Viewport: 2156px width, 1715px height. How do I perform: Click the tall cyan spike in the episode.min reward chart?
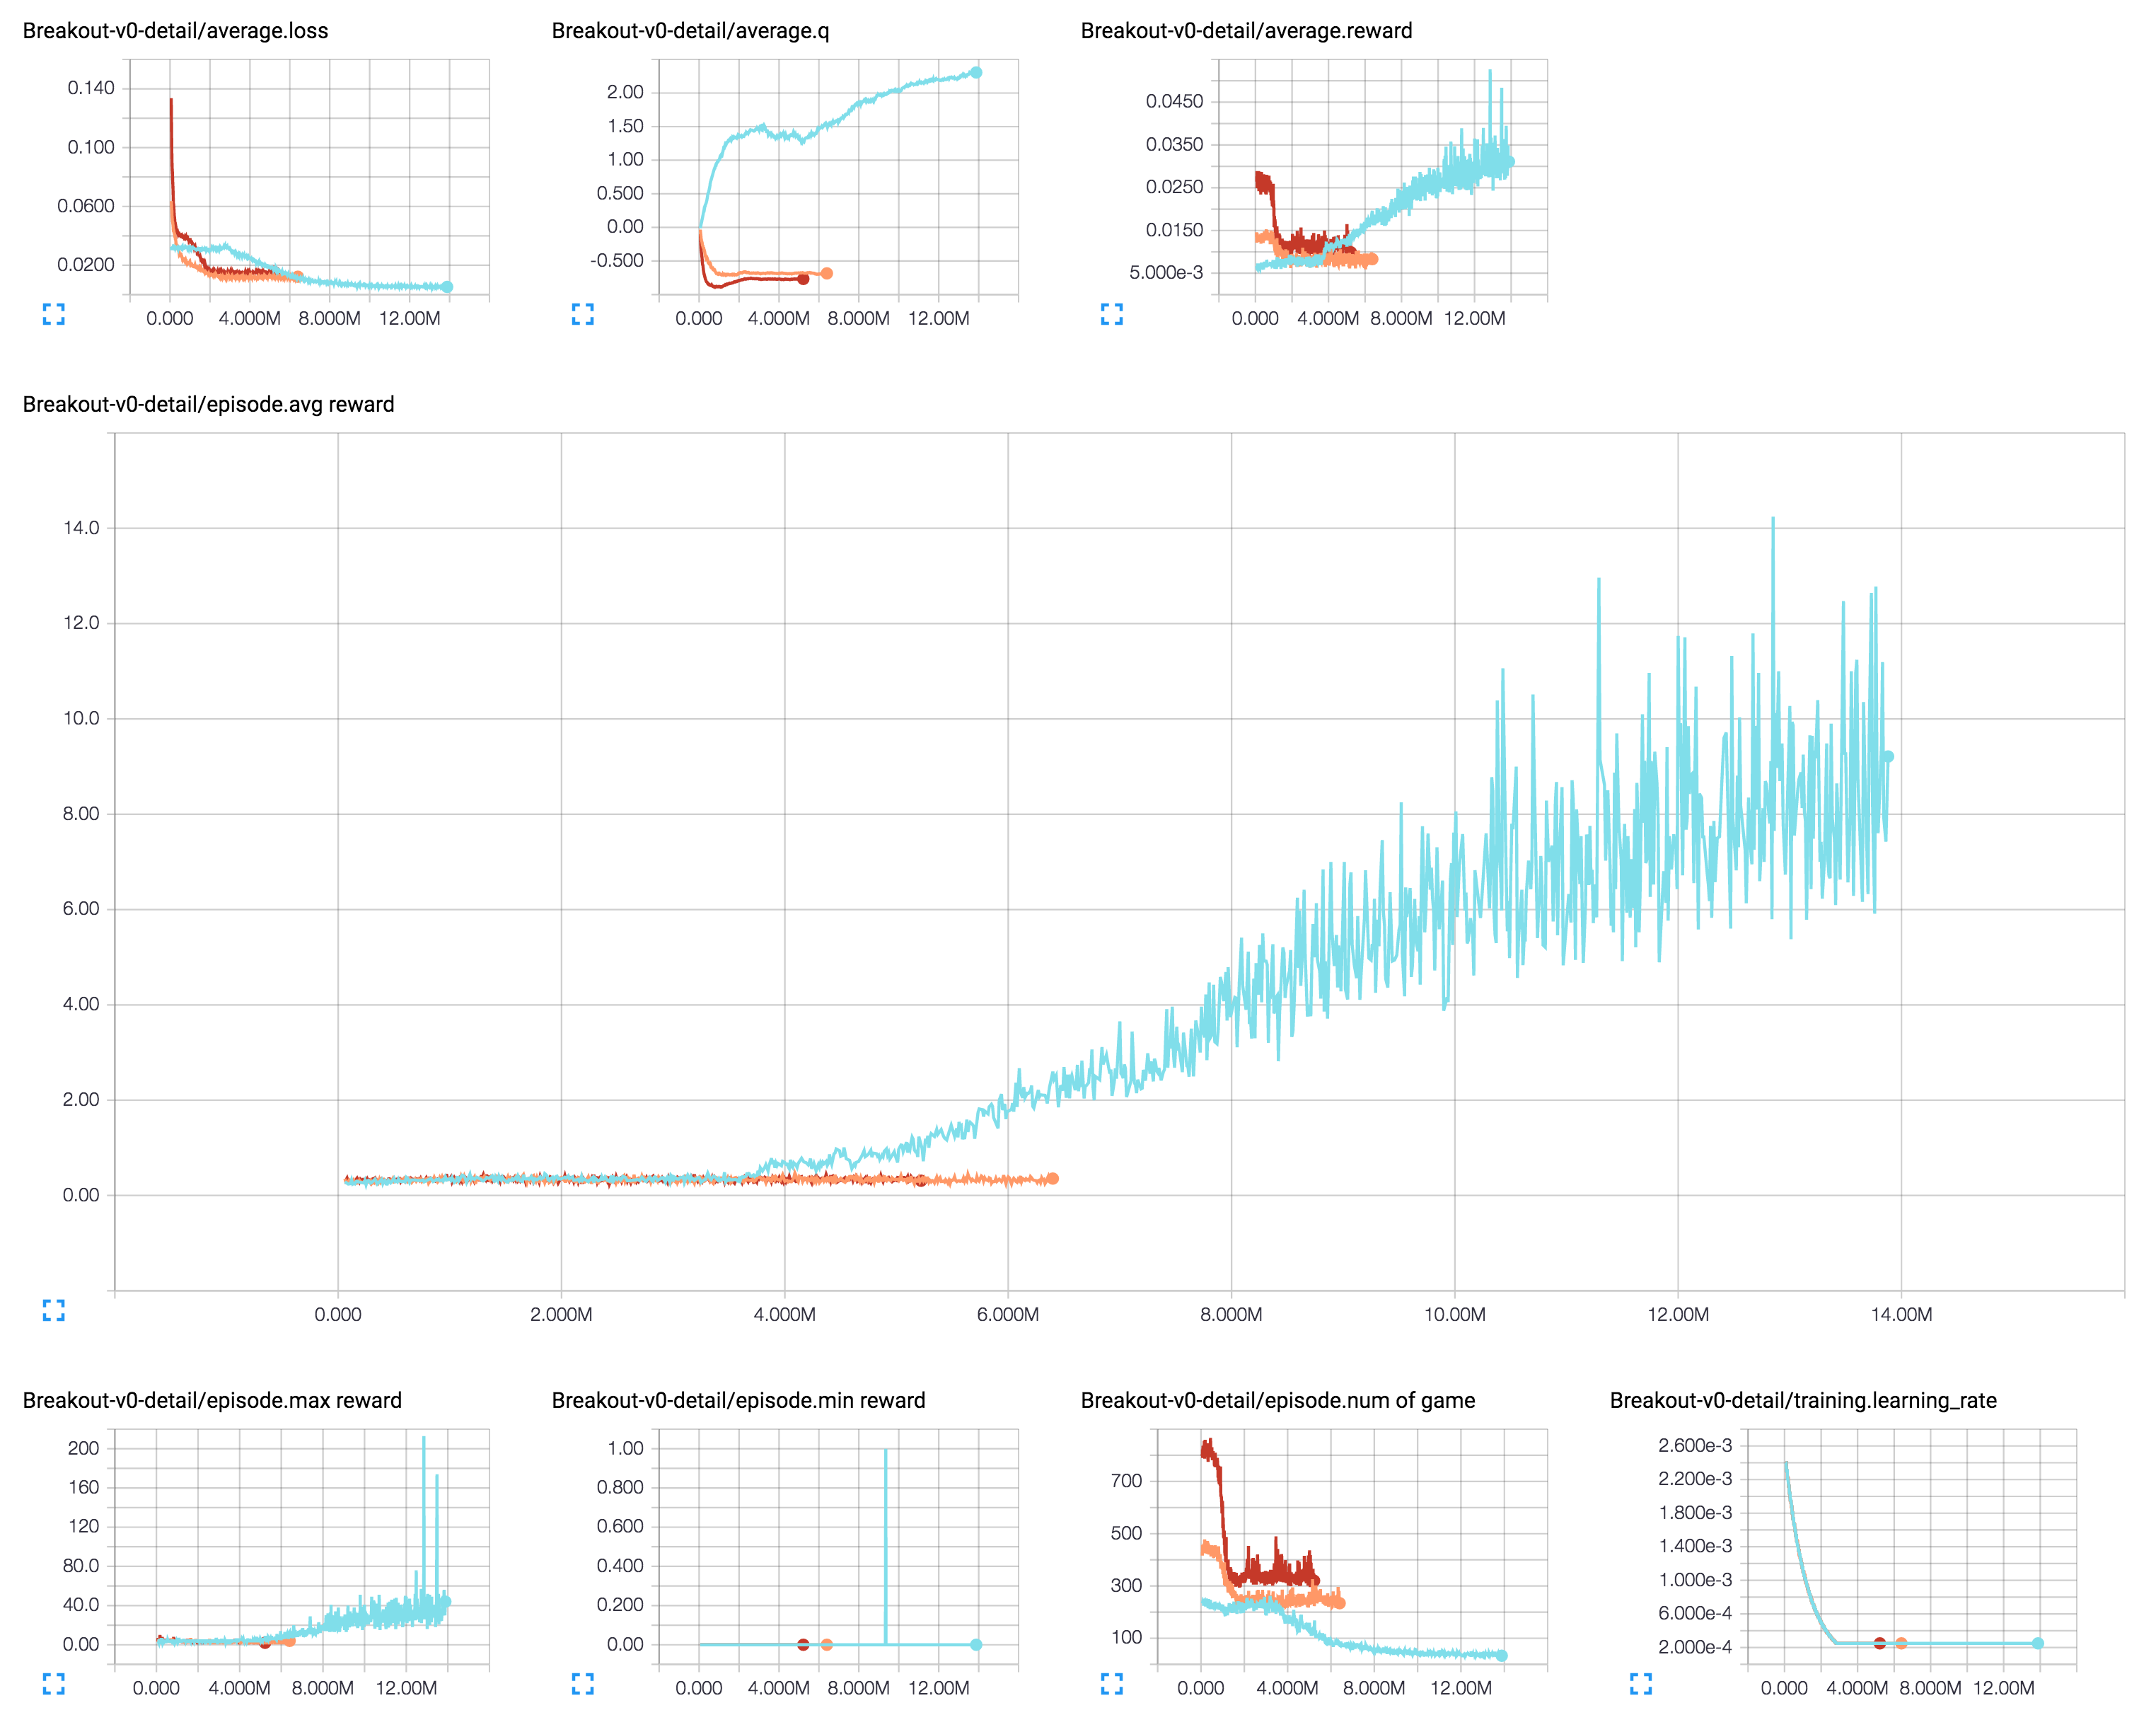pyautogui.click(x=885, y=1540)
